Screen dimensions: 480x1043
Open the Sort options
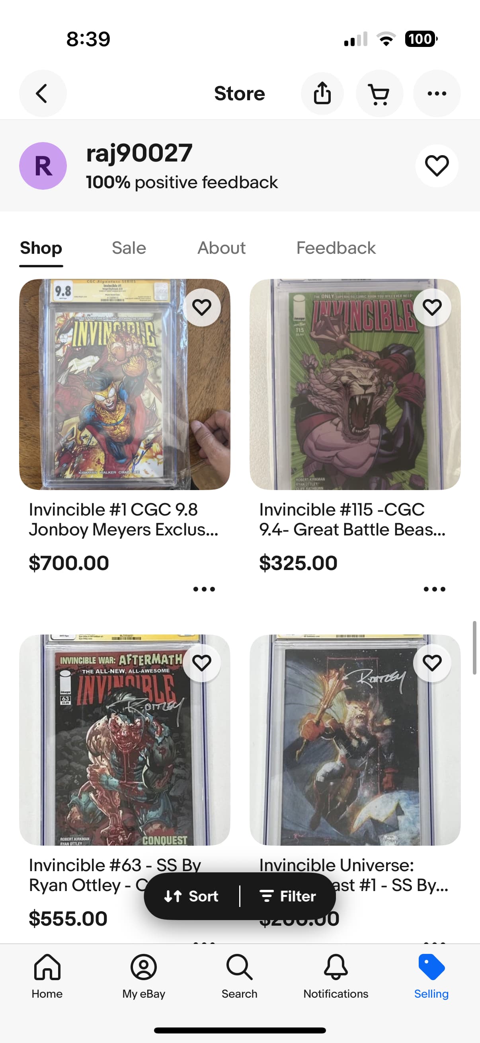click(191, 896)
